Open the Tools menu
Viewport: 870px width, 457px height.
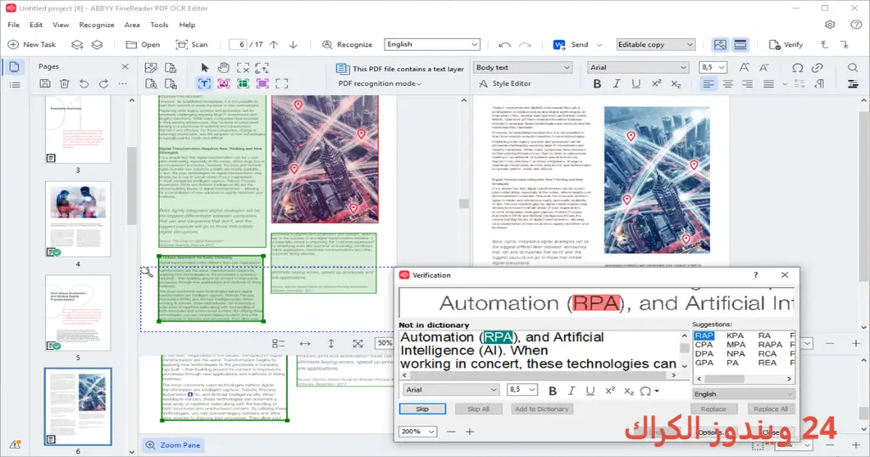[159, 25]
